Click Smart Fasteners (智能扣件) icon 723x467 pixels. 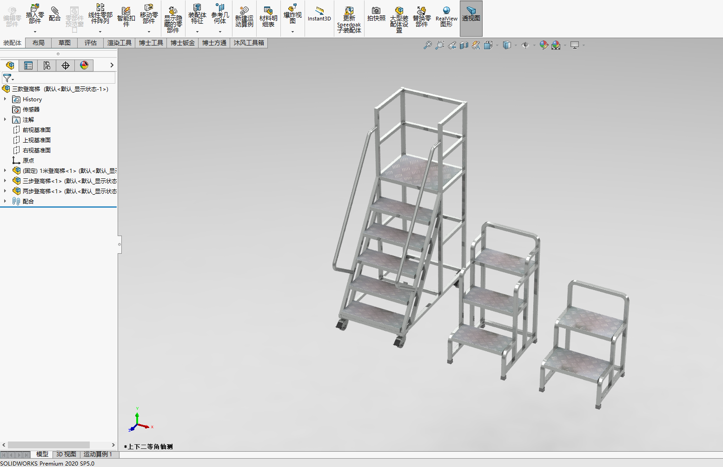(126, 16)
